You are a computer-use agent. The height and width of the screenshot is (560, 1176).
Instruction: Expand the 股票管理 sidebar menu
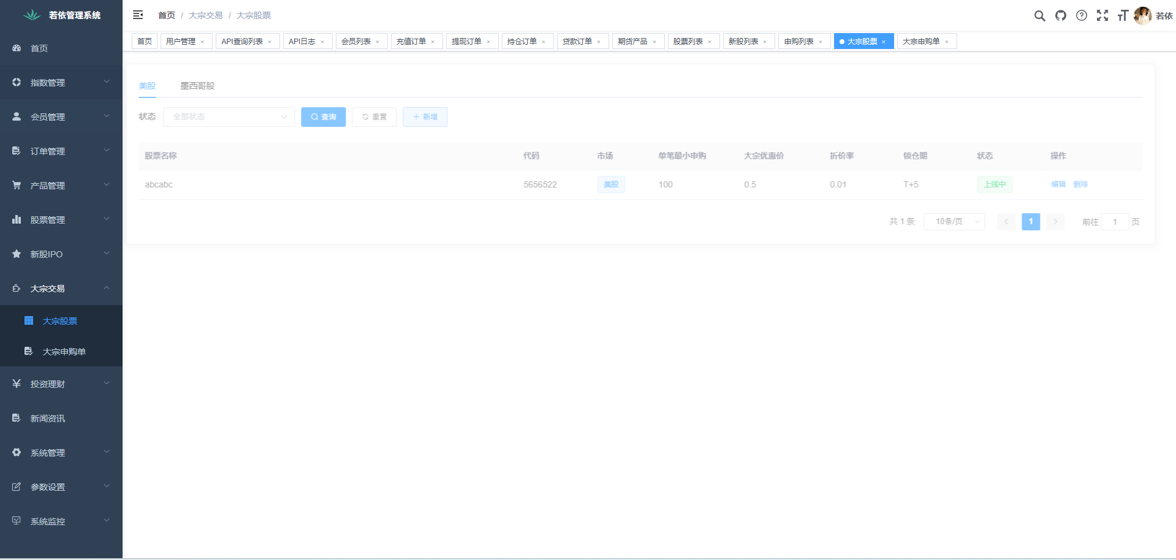point(61,220)
